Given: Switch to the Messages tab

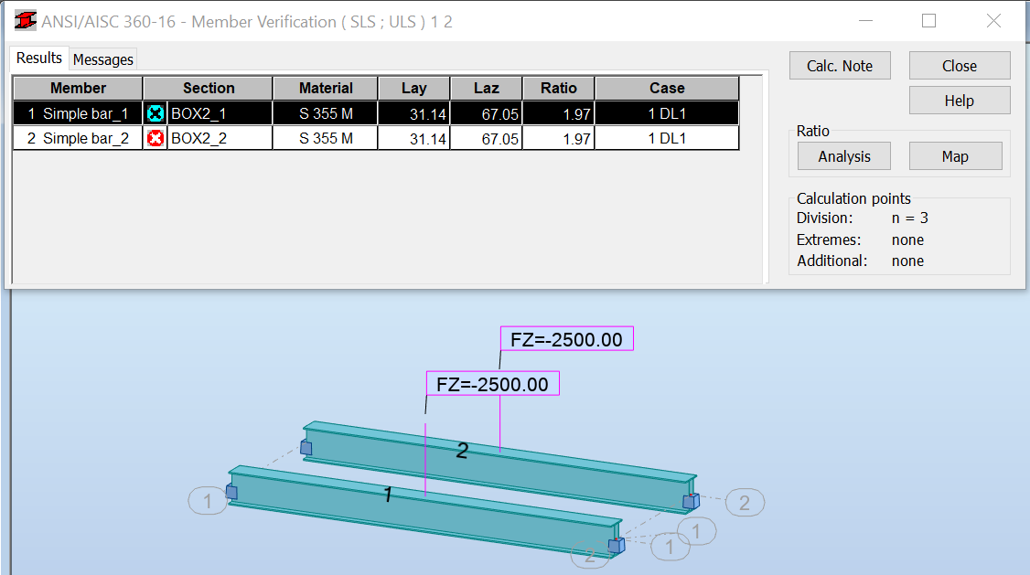Looking at the screenshot, I should [x=102, y=59].
